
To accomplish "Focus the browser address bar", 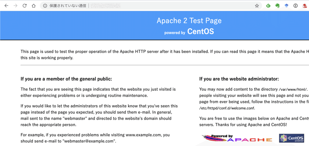I will [x=151, y=6].
